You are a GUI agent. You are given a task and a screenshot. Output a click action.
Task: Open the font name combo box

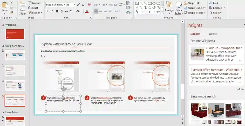(56, 5)
